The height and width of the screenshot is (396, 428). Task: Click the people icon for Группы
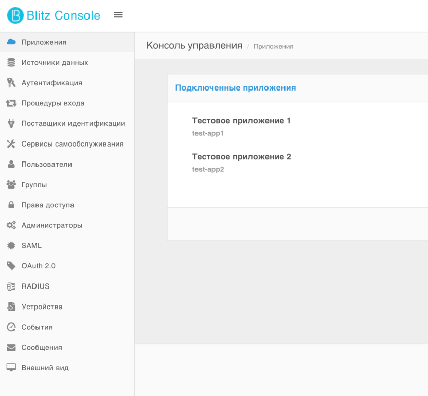pos(11,185)
